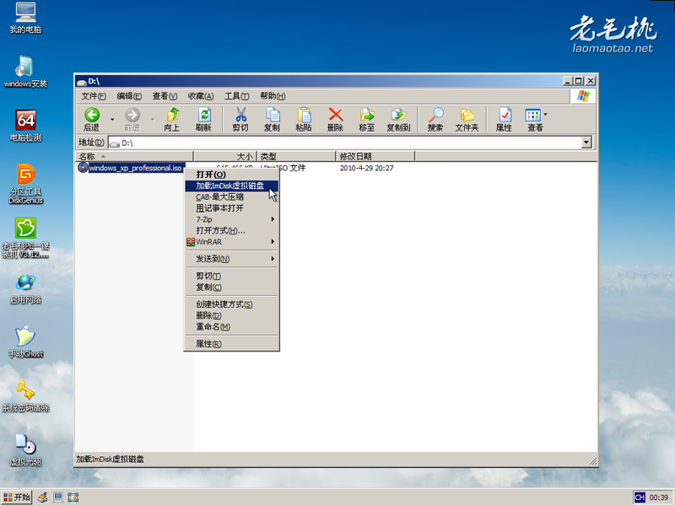Screen dimensions: 675x506
Task: Go up one level with 向上 icon
Action: pos(172,119)
